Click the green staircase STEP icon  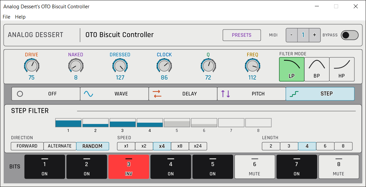point(294,94)
